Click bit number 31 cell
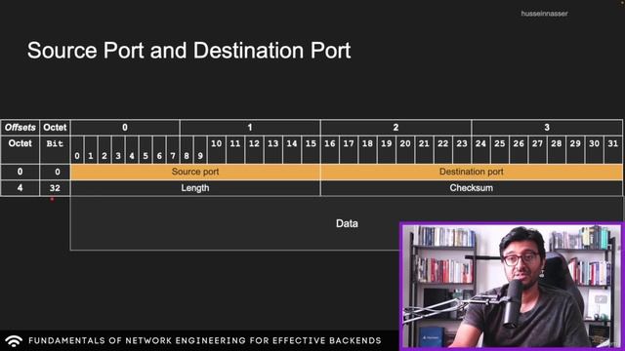 pyautogui.click(x=613, y=149)
